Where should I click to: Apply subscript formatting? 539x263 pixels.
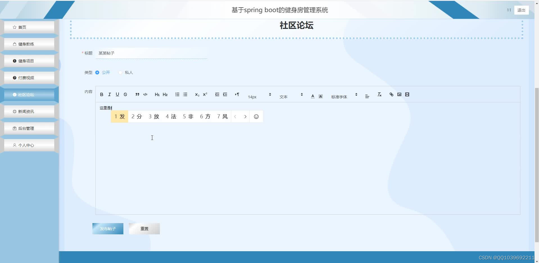coord(197,94)
